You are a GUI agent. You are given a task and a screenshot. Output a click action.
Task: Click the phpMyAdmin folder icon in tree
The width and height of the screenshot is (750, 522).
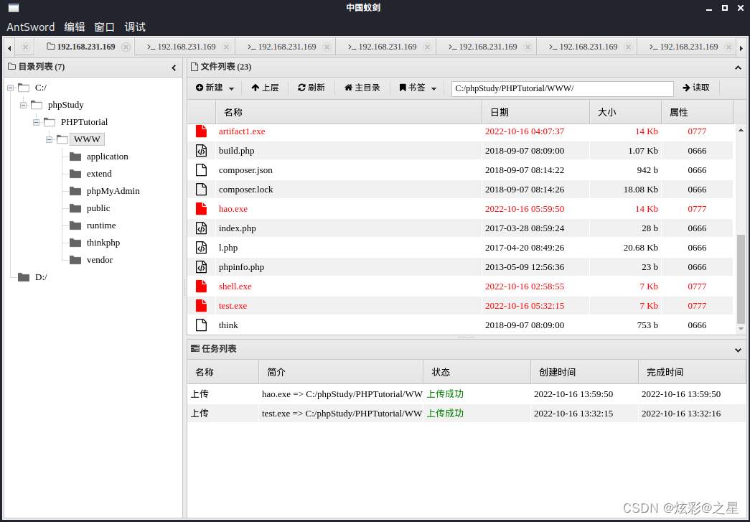click(x=75, y=191)
